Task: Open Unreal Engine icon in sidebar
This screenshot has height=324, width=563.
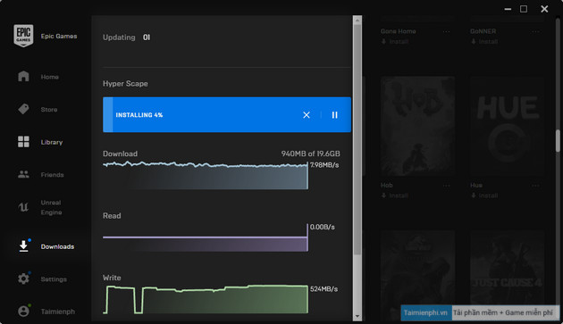Action: point(23,207)
